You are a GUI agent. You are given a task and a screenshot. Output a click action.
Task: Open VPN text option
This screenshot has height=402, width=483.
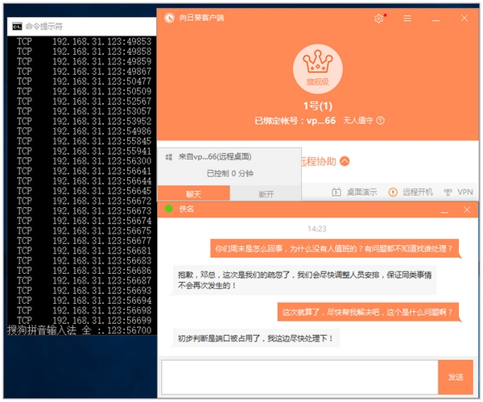[x=465, y=192]
